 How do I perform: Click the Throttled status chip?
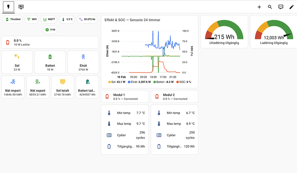point(13,19)
